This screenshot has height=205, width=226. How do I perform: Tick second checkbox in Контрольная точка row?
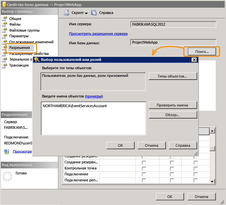pos(172,168)
